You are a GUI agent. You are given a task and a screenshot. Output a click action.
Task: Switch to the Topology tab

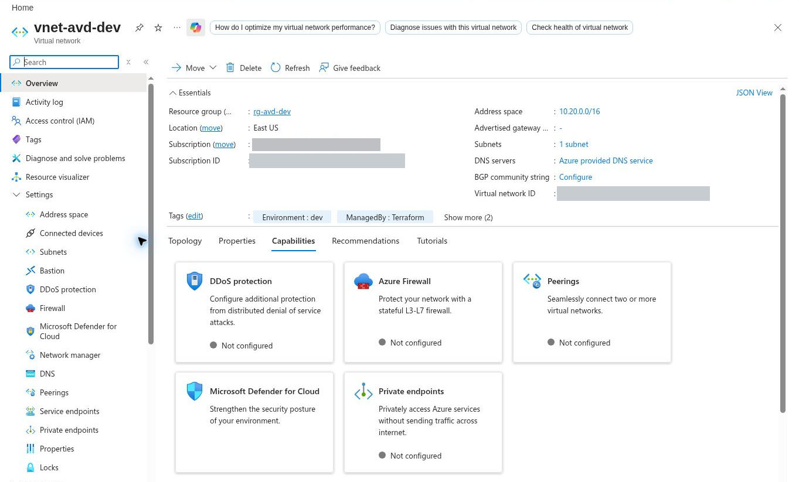pos(185,241)
